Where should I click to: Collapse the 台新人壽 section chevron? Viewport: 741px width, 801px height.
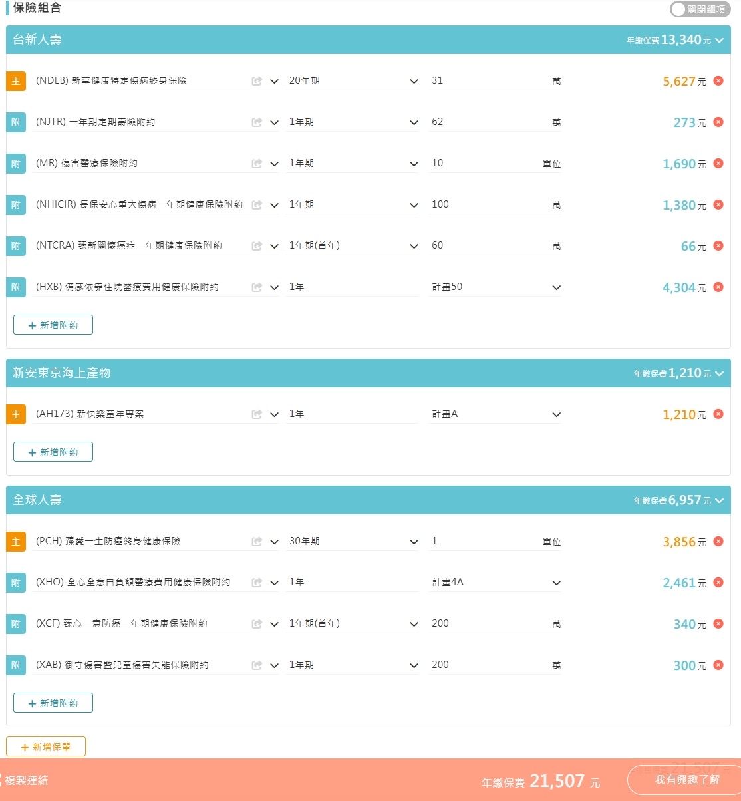(719, 41)
